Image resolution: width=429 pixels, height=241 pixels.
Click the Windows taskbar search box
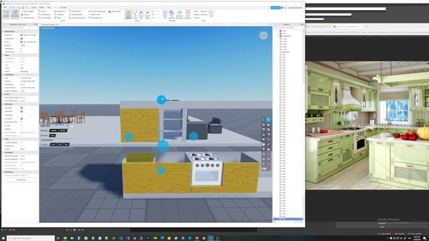coord(31,238)
